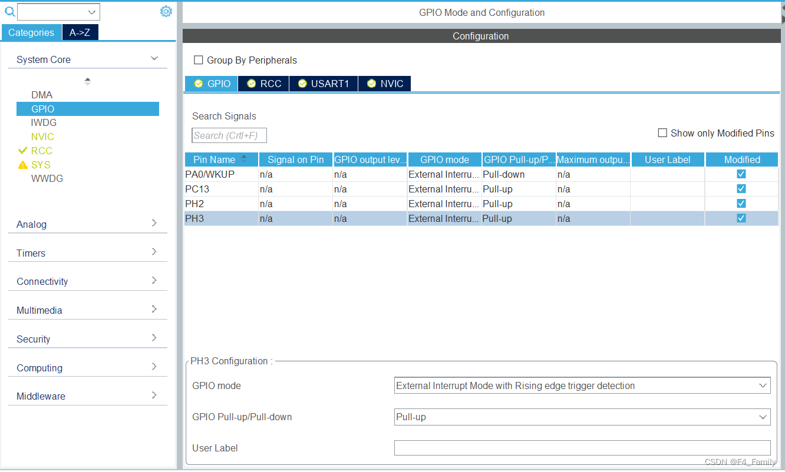Select the PA0/WKUP pin row
The image size is (785, 472).
click(x=481, y=174)
